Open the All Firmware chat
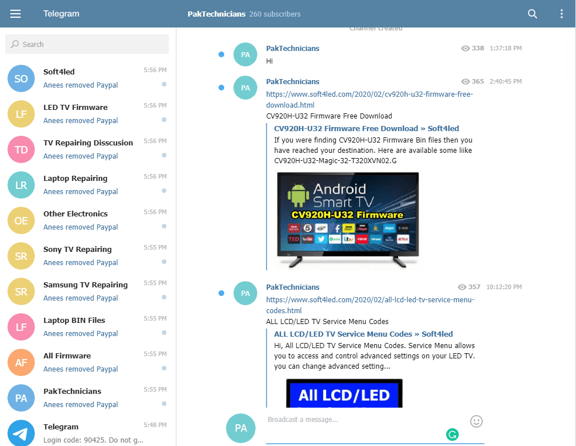 (x=88, y=362)
